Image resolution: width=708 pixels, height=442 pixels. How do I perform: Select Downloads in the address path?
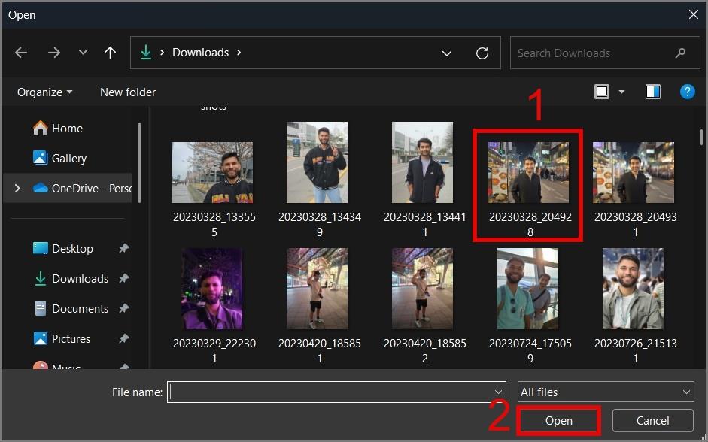coord(200,53)
